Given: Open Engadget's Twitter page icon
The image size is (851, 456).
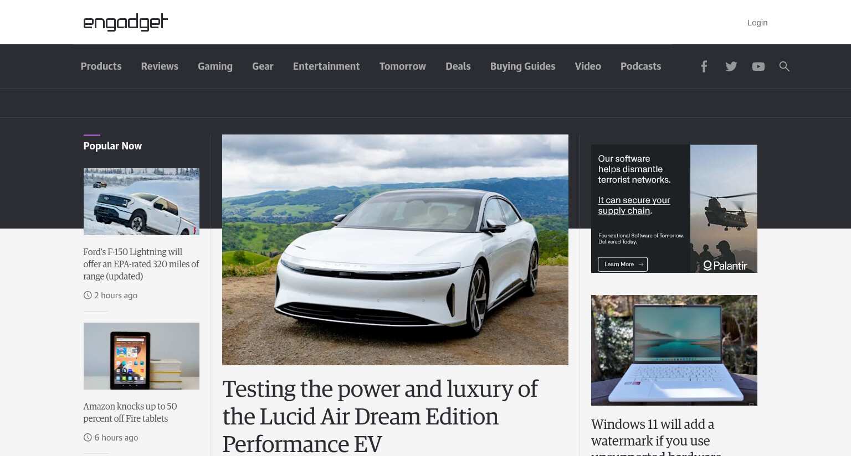Looking at the screenshot, I should (x=731, y=66).
